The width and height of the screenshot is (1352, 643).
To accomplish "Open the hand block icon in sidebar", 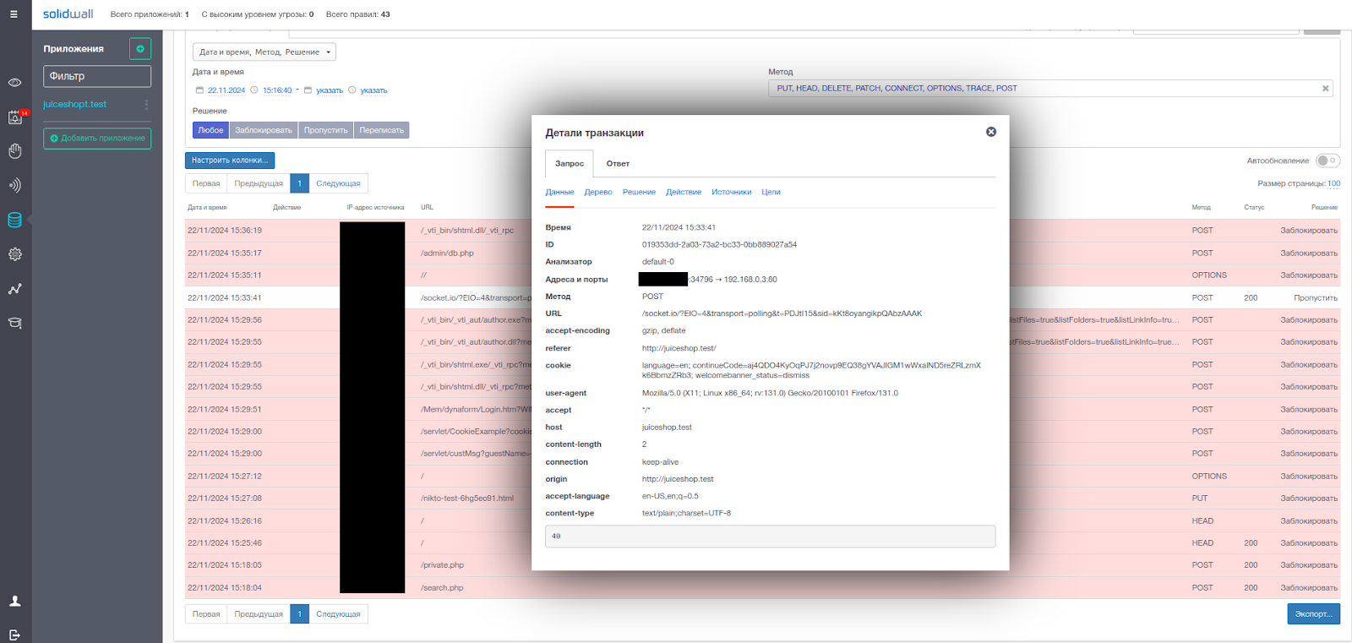I will 14,151.
